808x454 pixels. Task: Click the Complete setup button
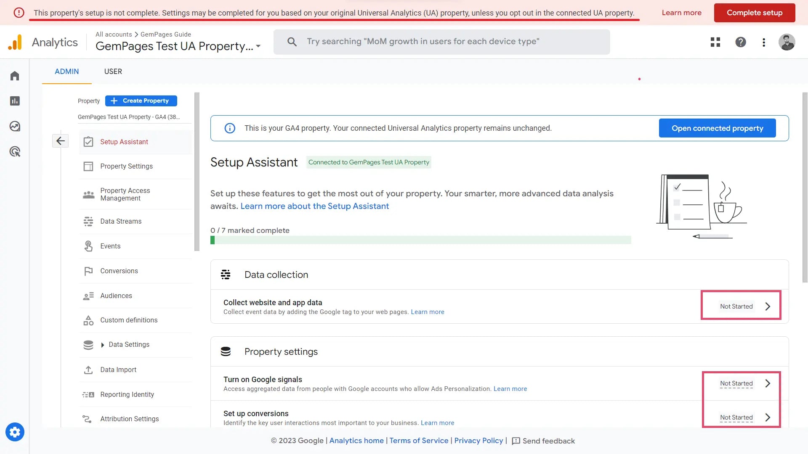[755, 13]
